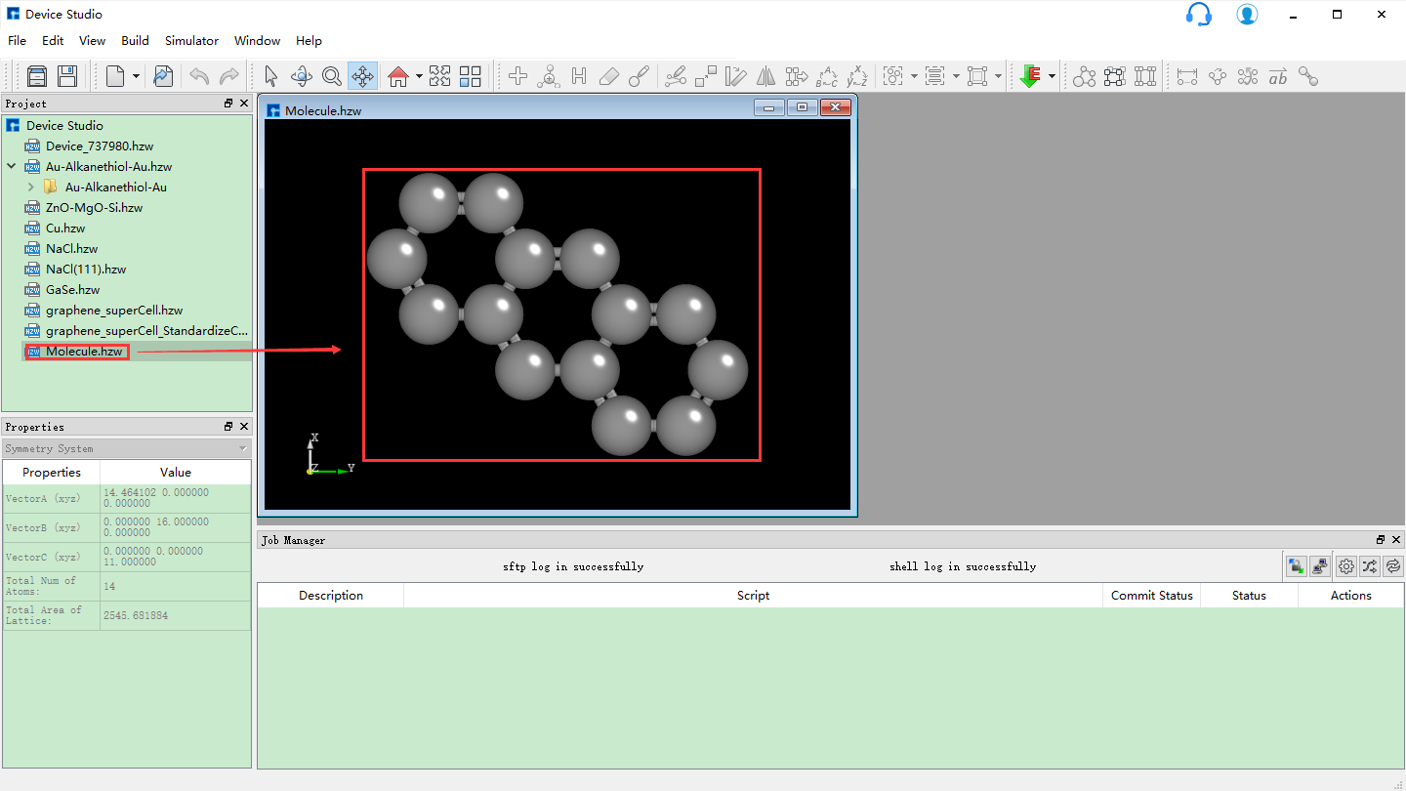Select the Rotate view tool

coord(301,75)
